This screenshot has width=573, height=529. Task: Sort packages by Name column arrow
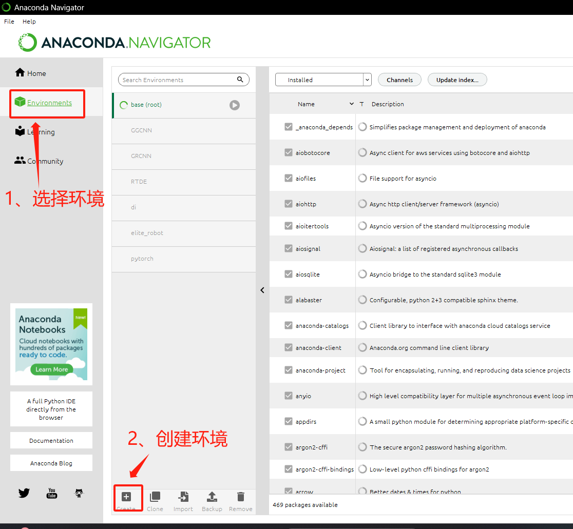[352, 104]
